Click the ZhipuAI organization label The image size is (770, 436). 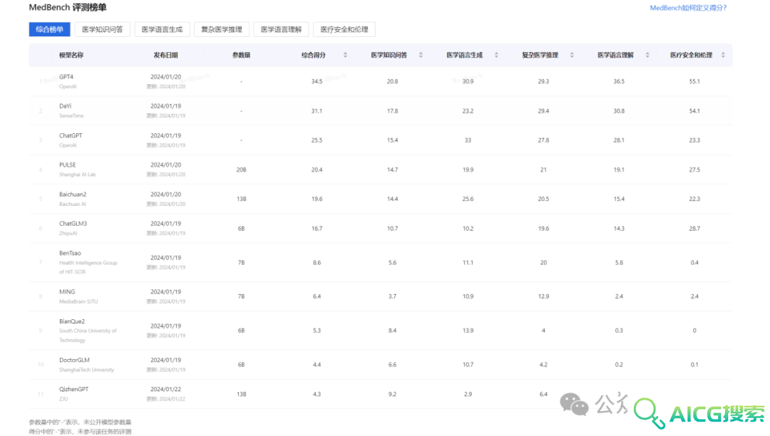(68, 234)
